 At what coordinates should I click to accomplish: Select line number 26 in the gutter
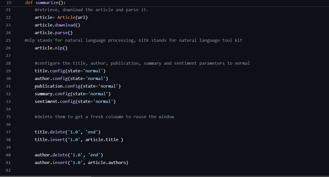[x=8, y=48]
